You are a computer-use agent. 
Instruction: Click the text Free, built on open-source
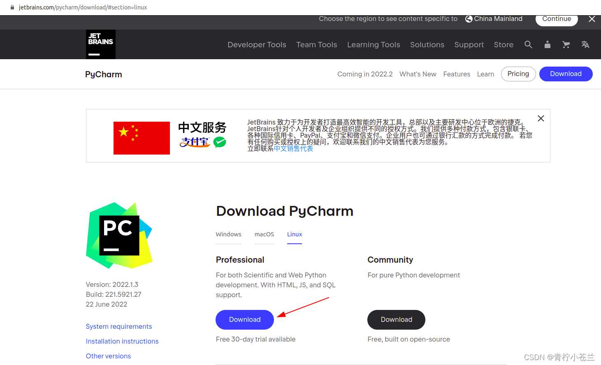point(408,339)
